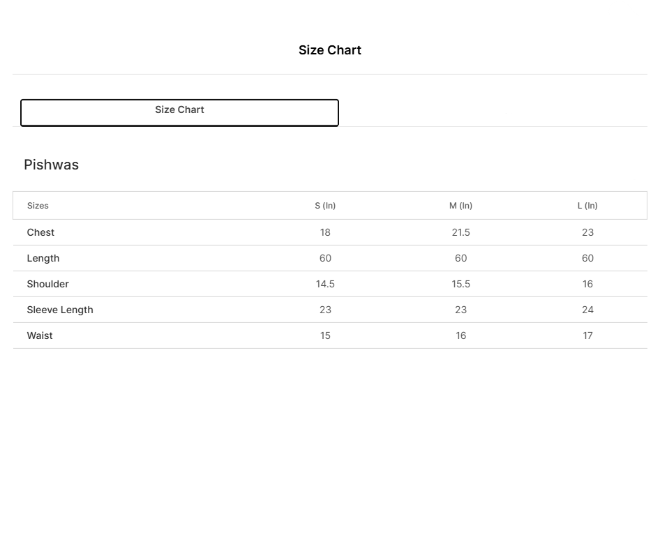The height and width of the screenshot is (558, 660).
Task: Click the S (In) column header
Action: 325,206
